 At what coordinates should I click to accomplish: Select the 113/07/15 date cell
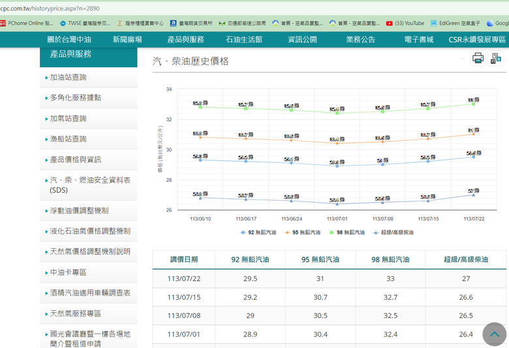point(184,297)
